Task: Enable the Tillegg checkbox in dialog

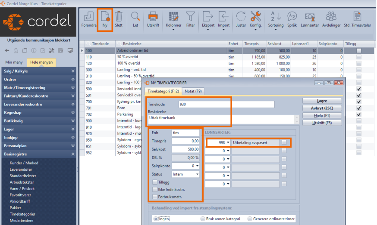Action: (x=155, y=182)
